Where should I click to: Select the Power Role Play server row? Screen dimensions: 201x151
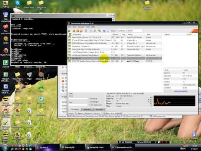[115, 49]
